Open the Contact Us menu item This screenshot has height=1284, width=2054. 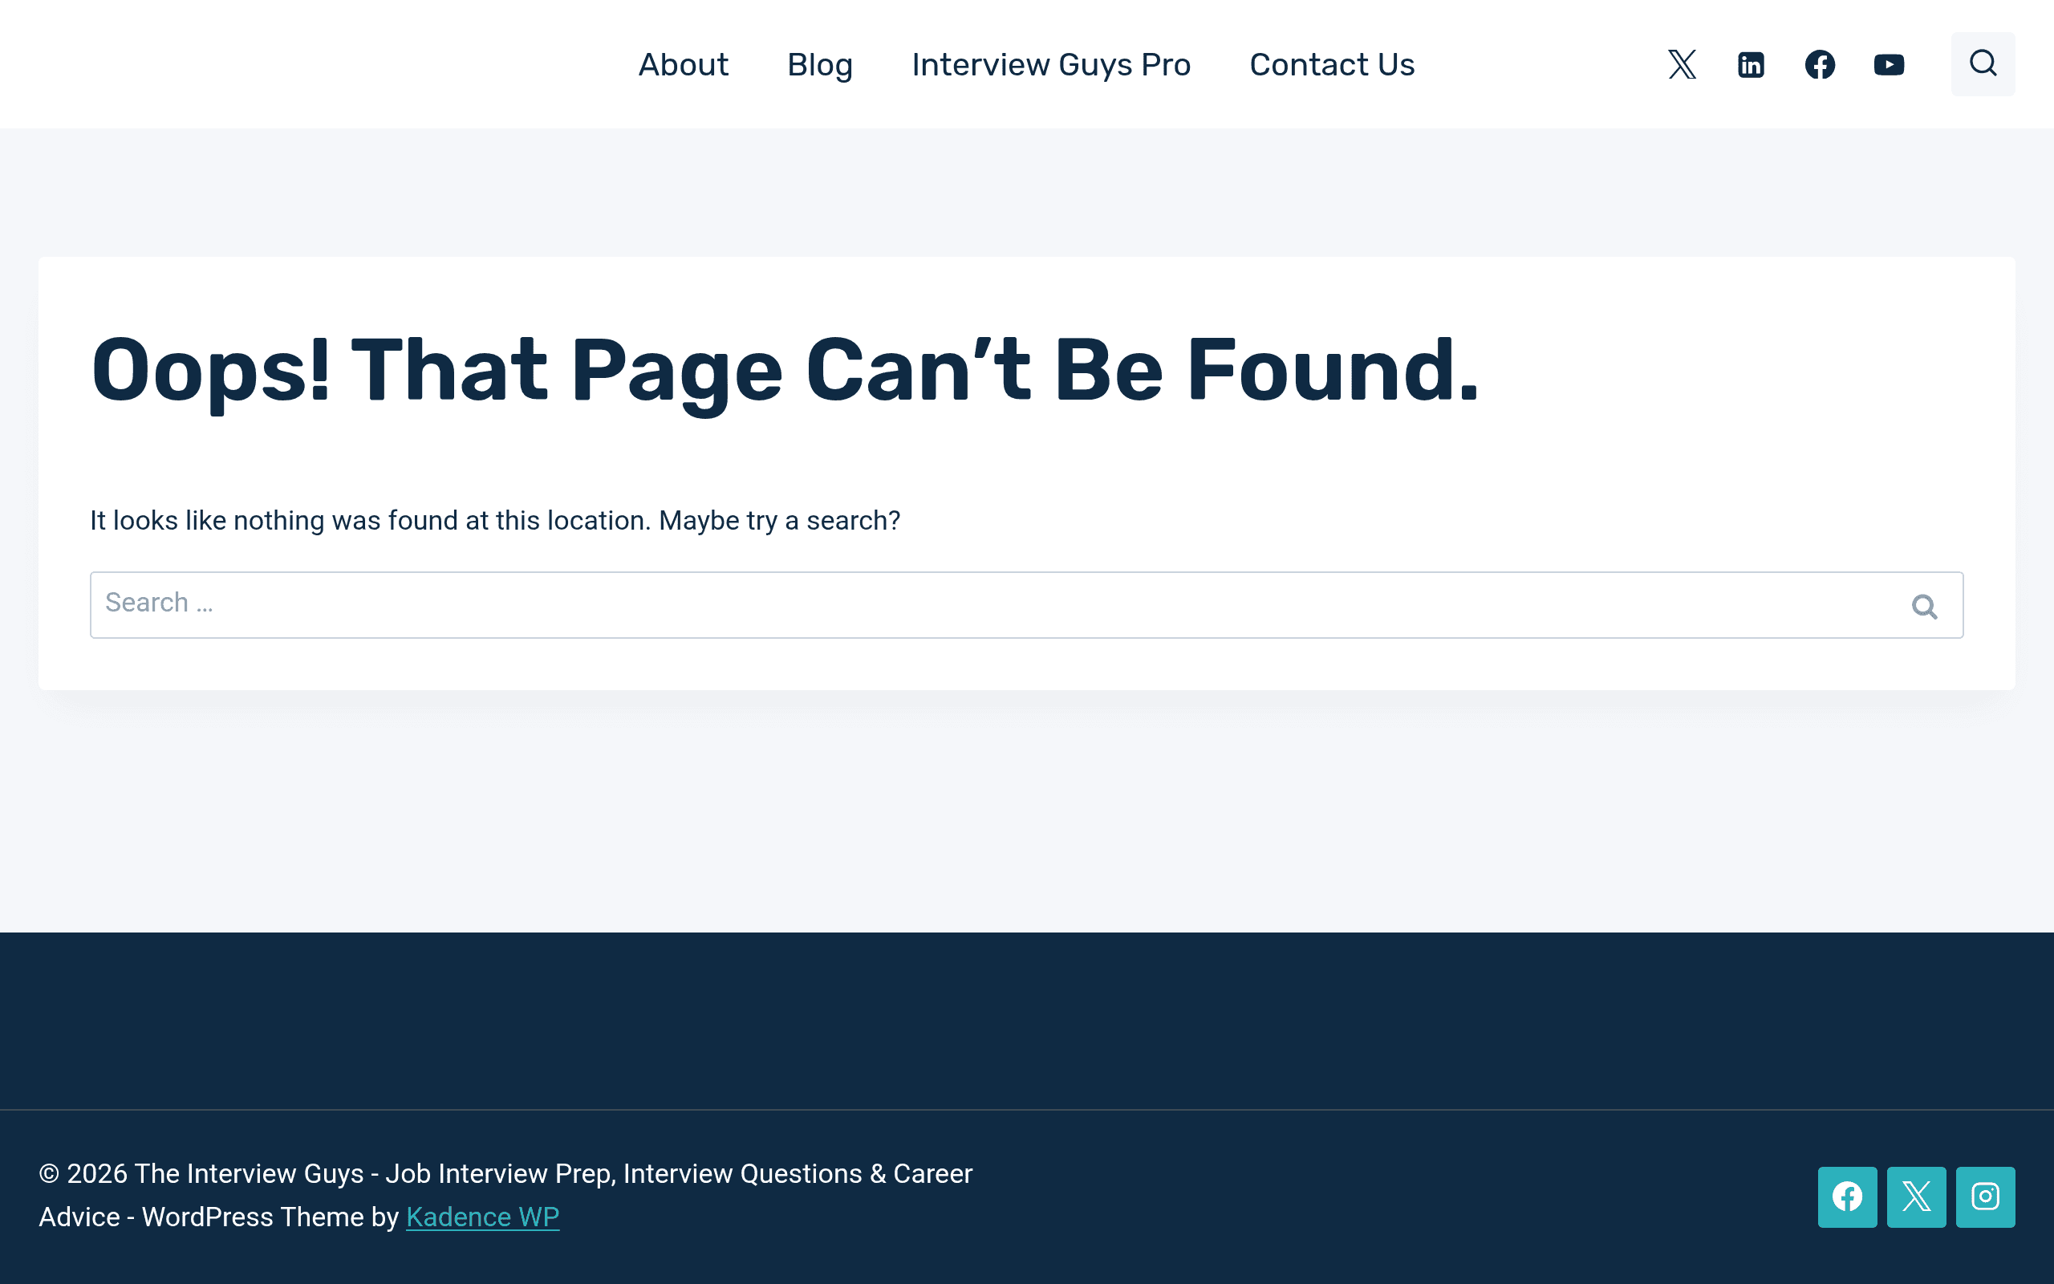tap(1332, 64)
